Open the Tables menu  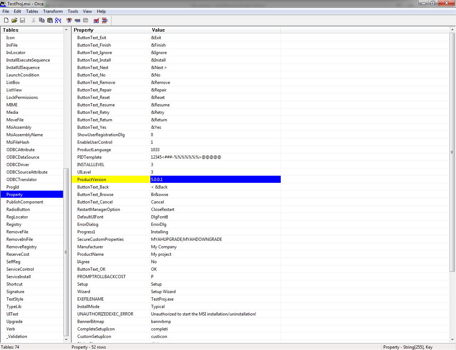(32, 11)
